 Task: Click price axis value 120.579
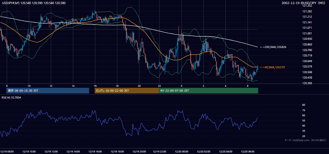tap(307, 66)
